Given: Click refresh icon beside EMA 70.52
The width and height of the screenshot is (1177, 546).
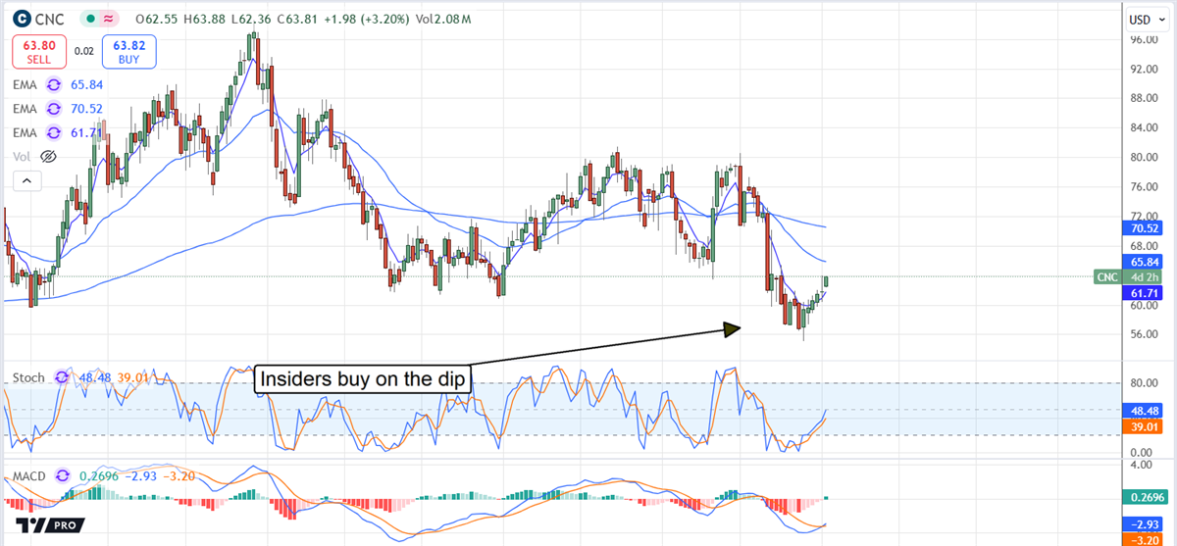Looking at the screenshot, I should (54, 109).
